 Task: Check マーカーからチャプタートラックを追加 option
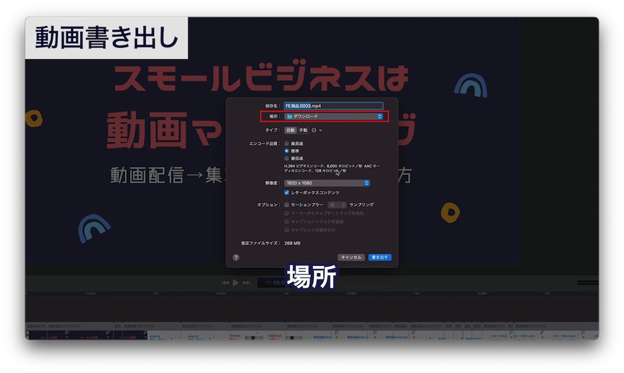[287, 215]
